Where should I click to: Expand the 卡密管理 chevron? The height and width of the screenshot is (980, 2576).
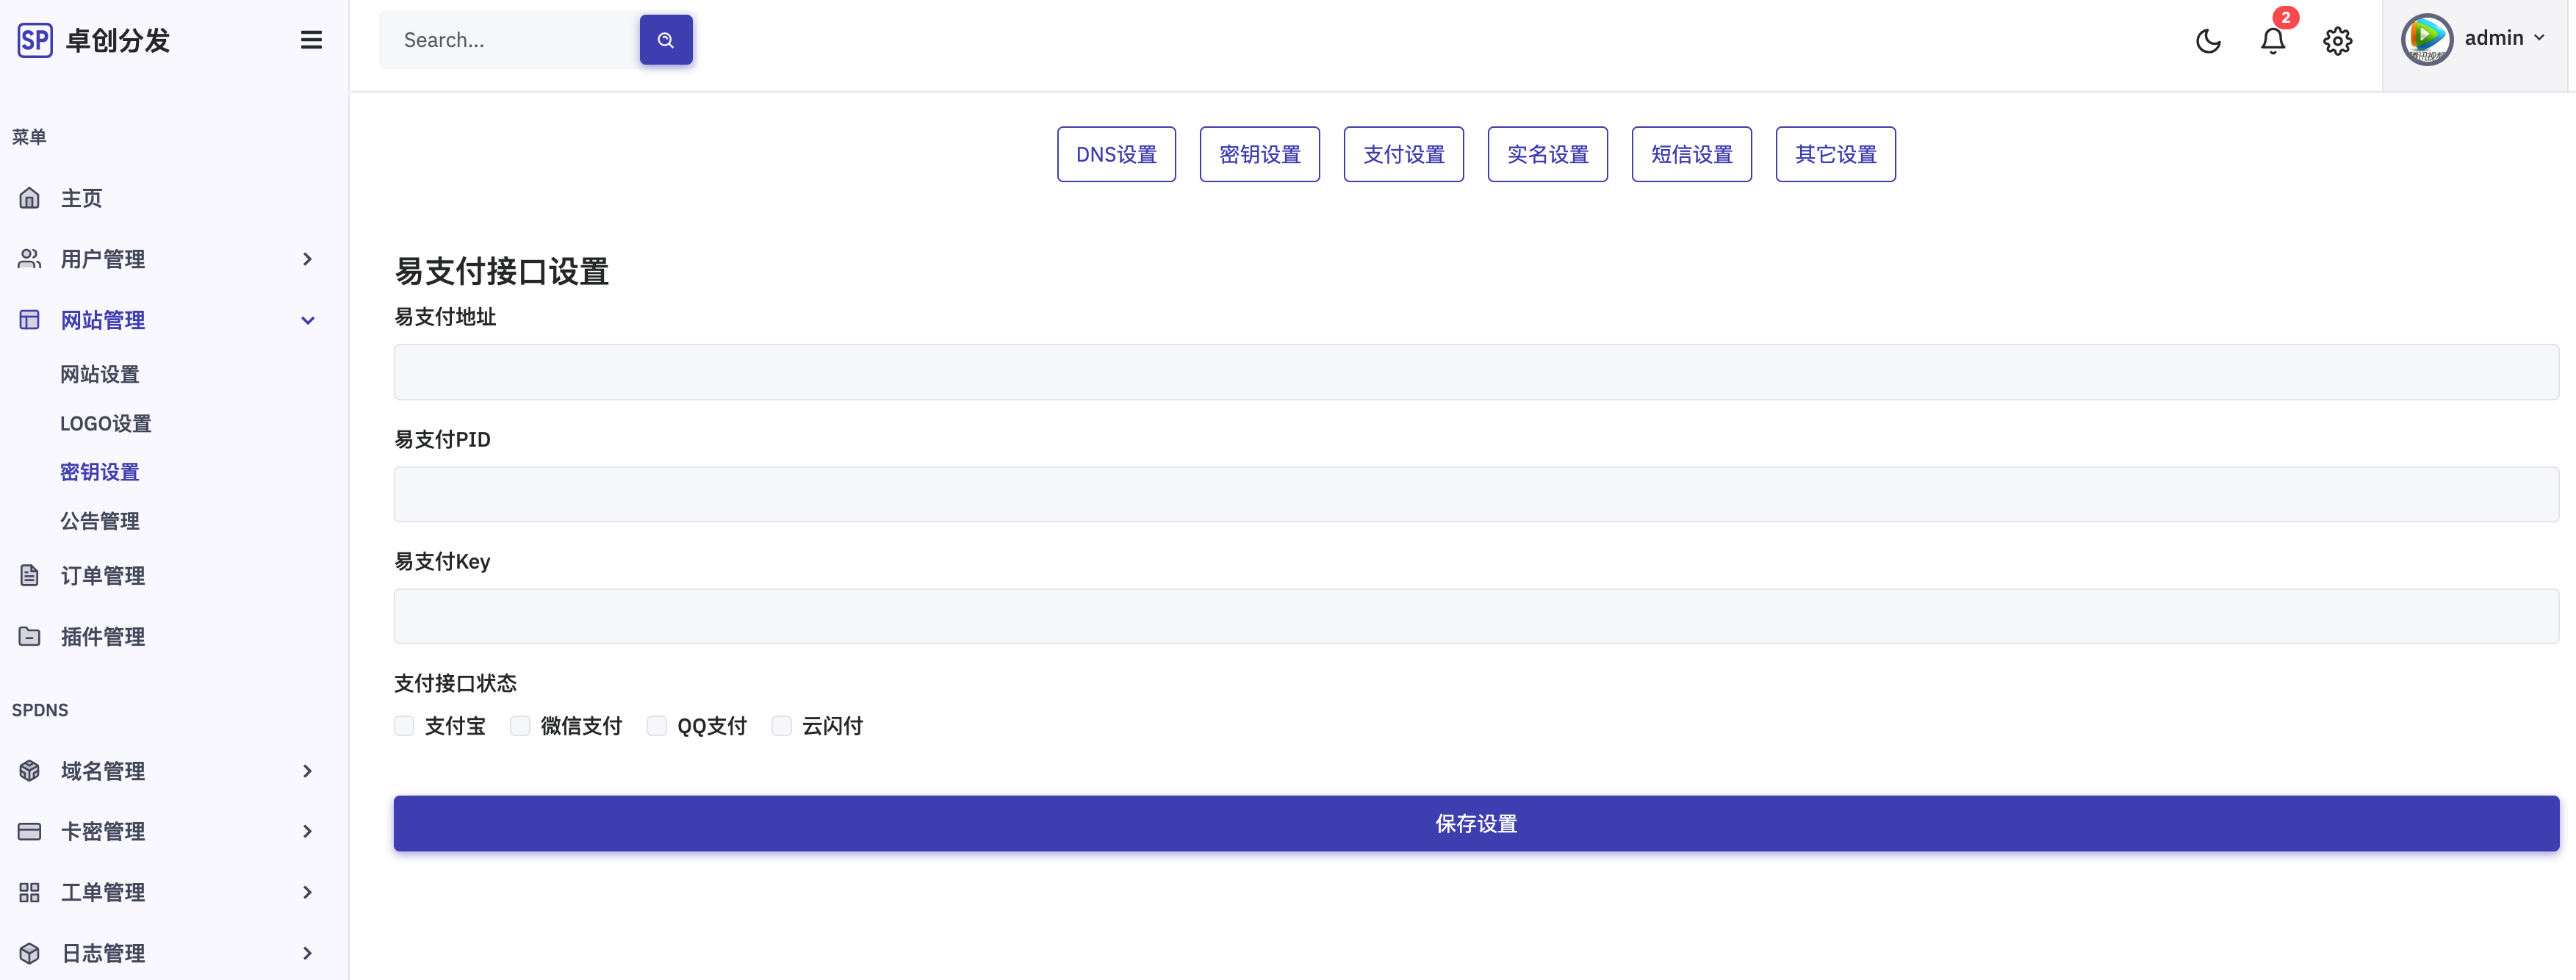[x=307, y=831]
